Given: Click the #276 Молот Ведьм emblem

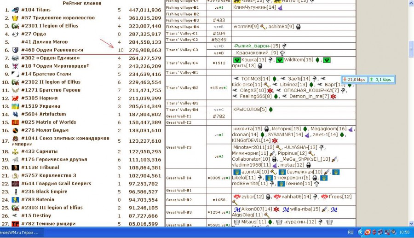Looking at the screenshot, I should pos(15,130).
